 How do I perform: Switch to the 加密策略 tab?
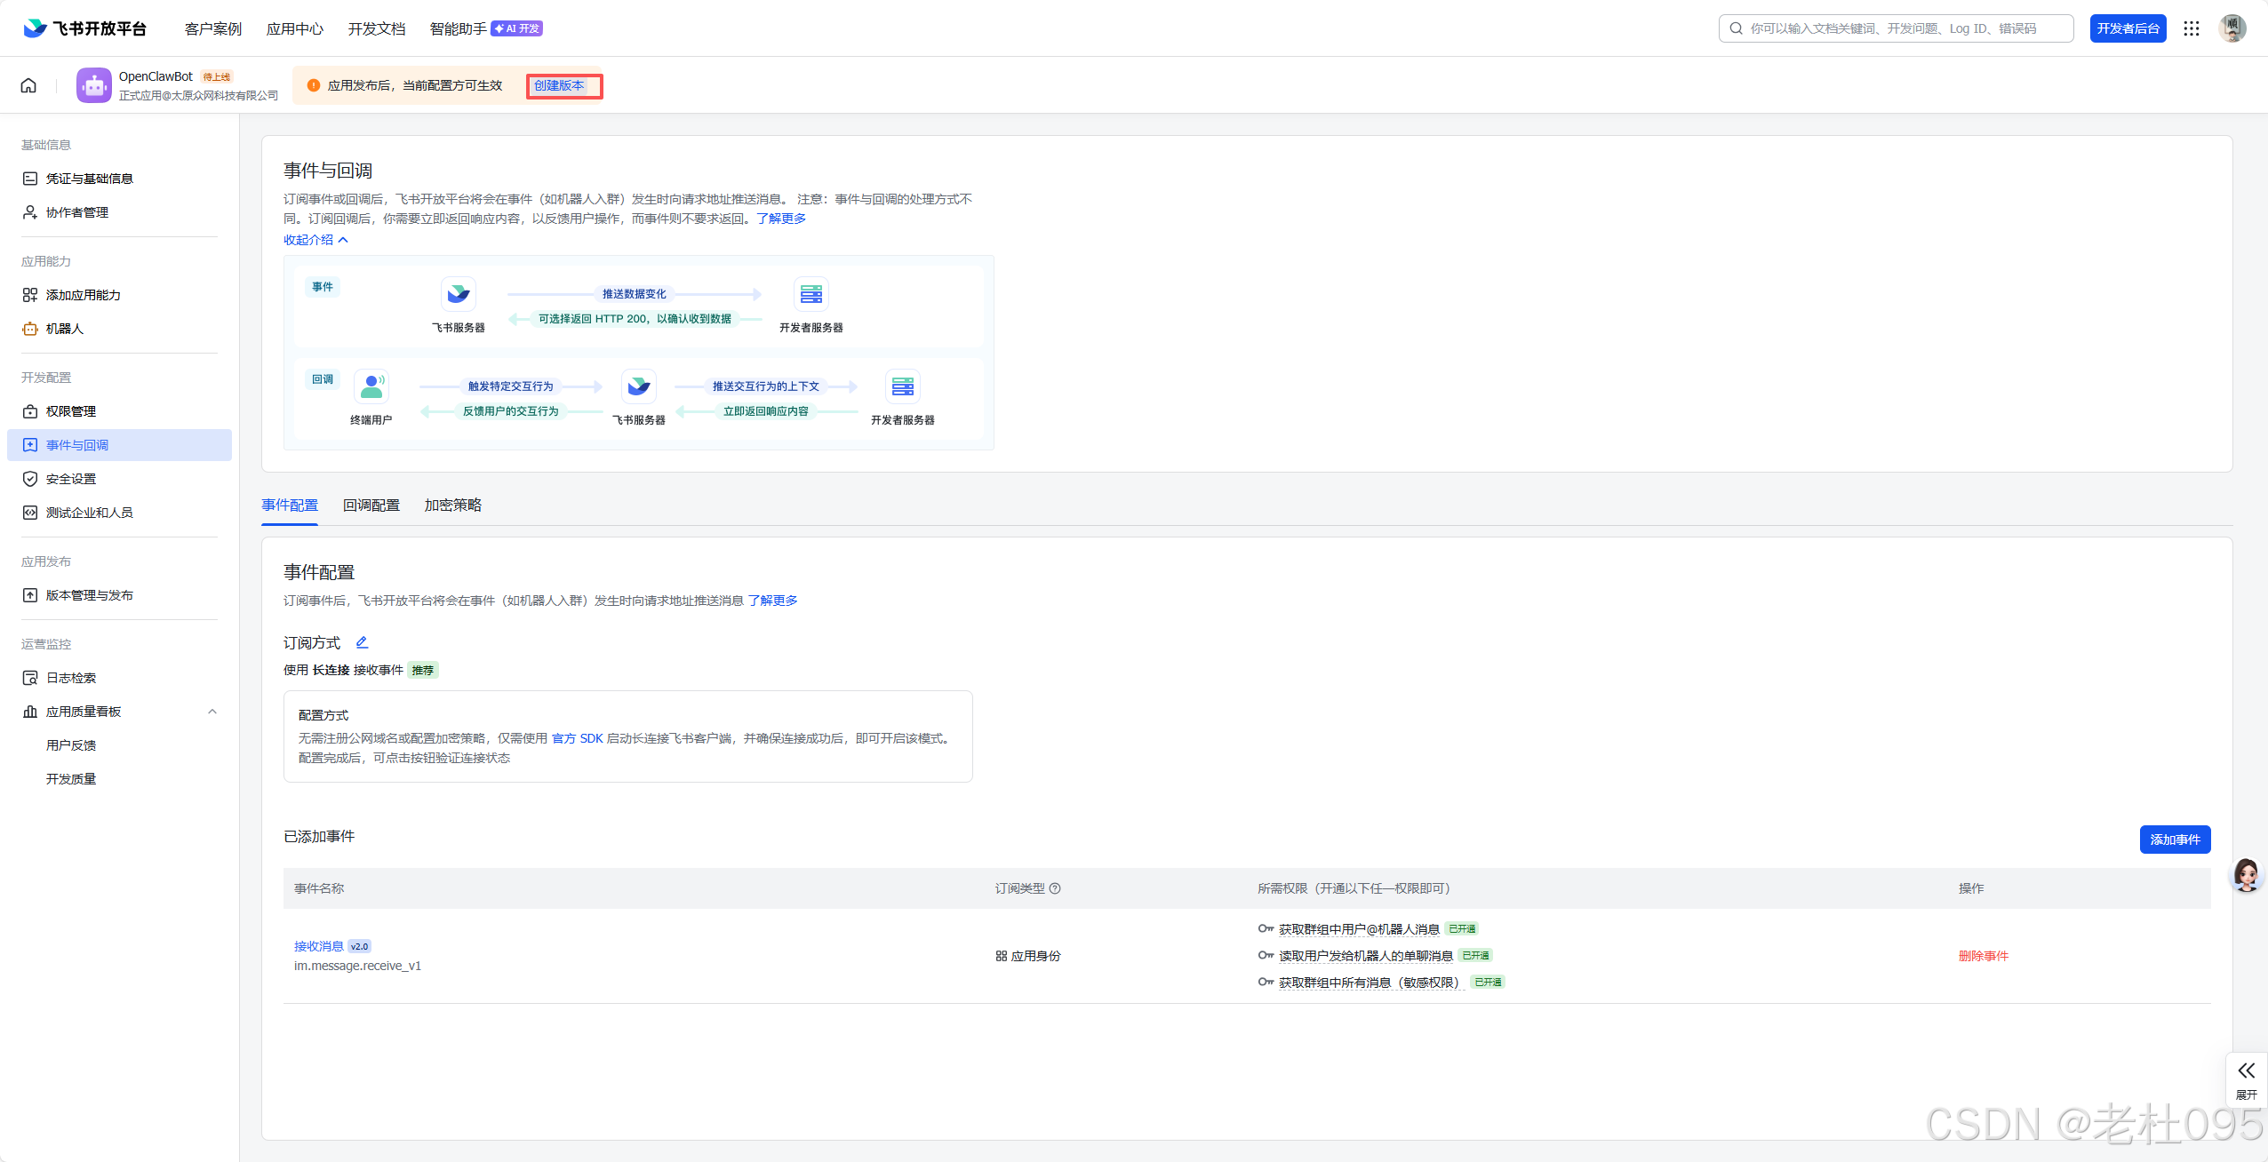[x=452, y=505]
